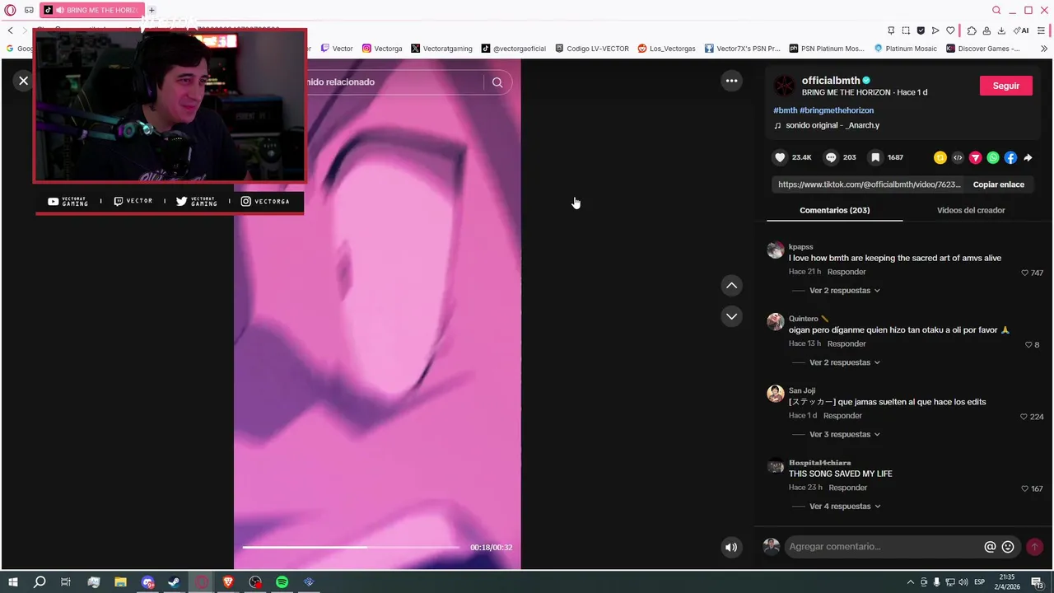Click the #bmth hashtag
1054x593 pixels.
pos(785,110)
